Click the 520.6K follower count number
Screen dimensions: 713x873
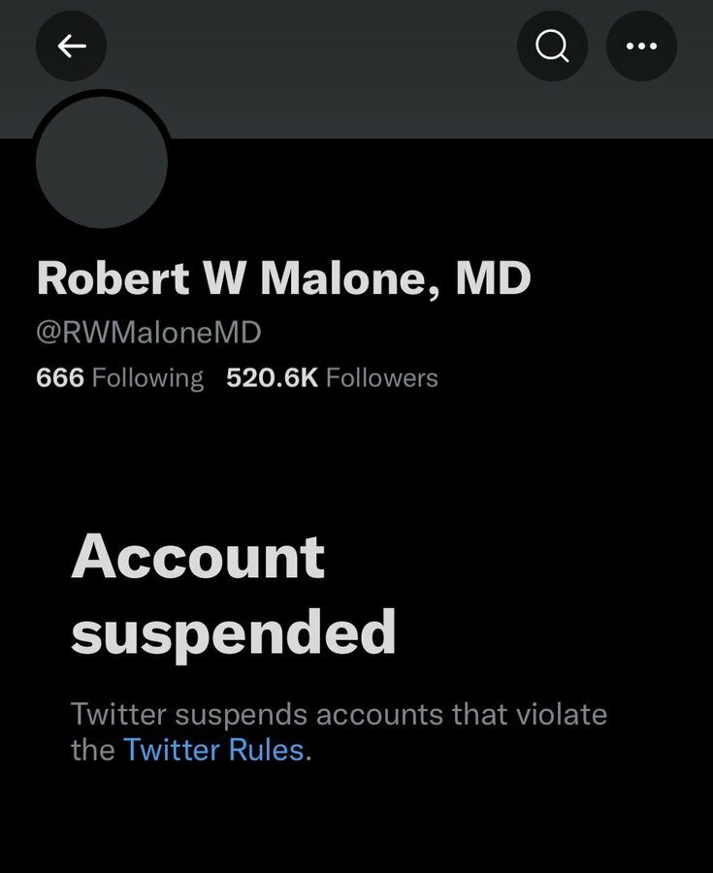[272, 377]
